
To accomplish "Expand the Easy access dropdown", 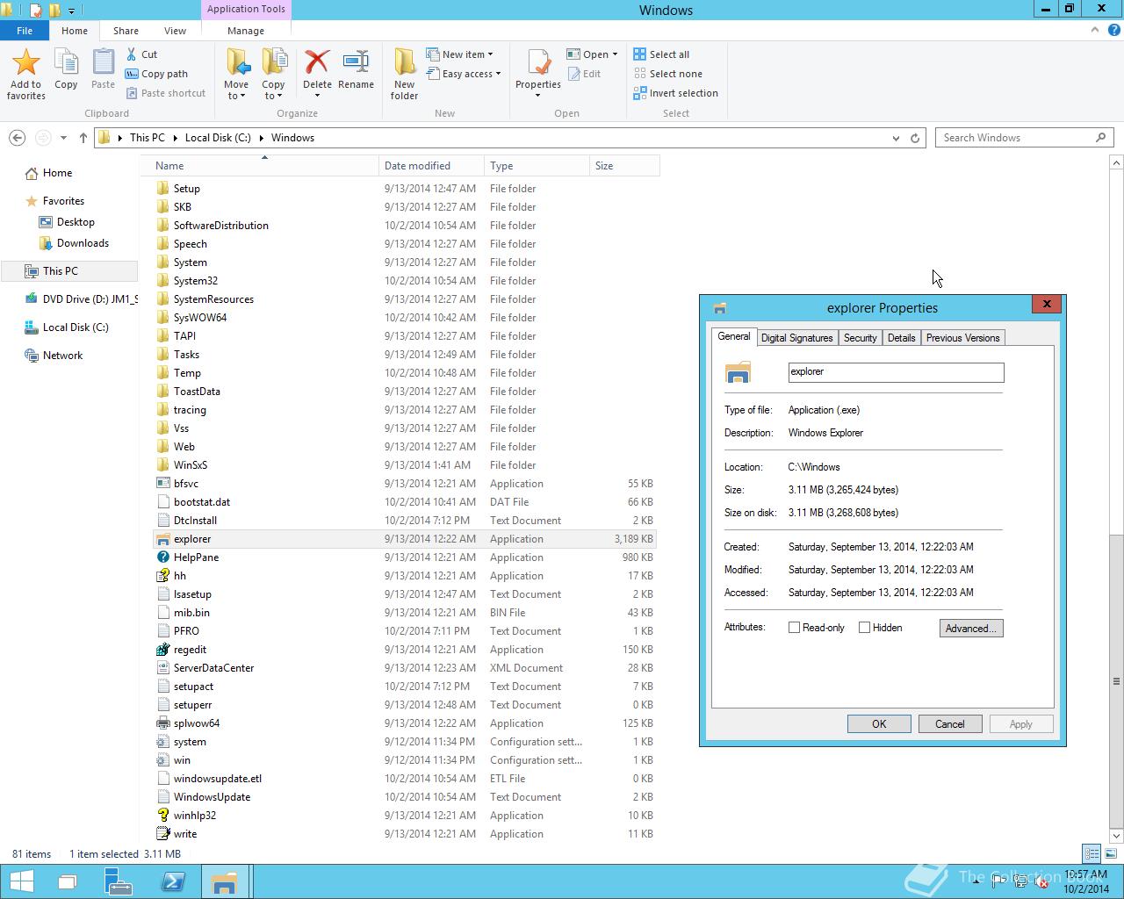I will coord(498,74).
